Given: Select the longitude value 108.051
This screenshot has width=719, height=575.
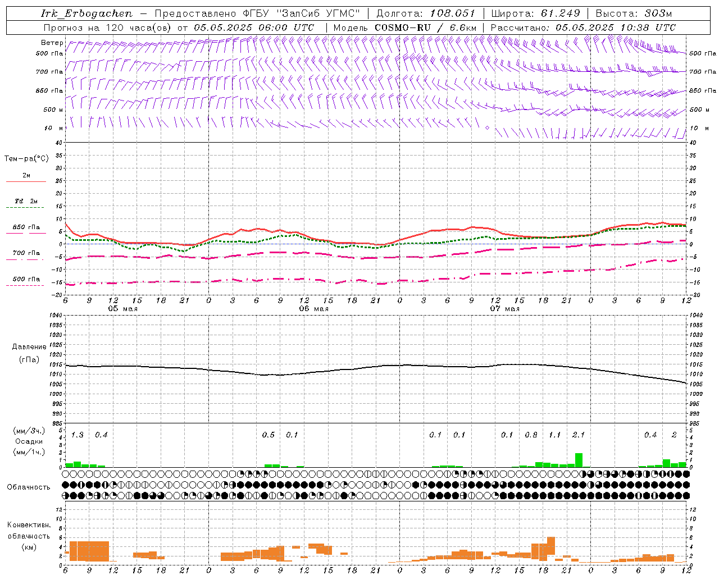Looking at the screenshot, I should click(x=453, y=13).
